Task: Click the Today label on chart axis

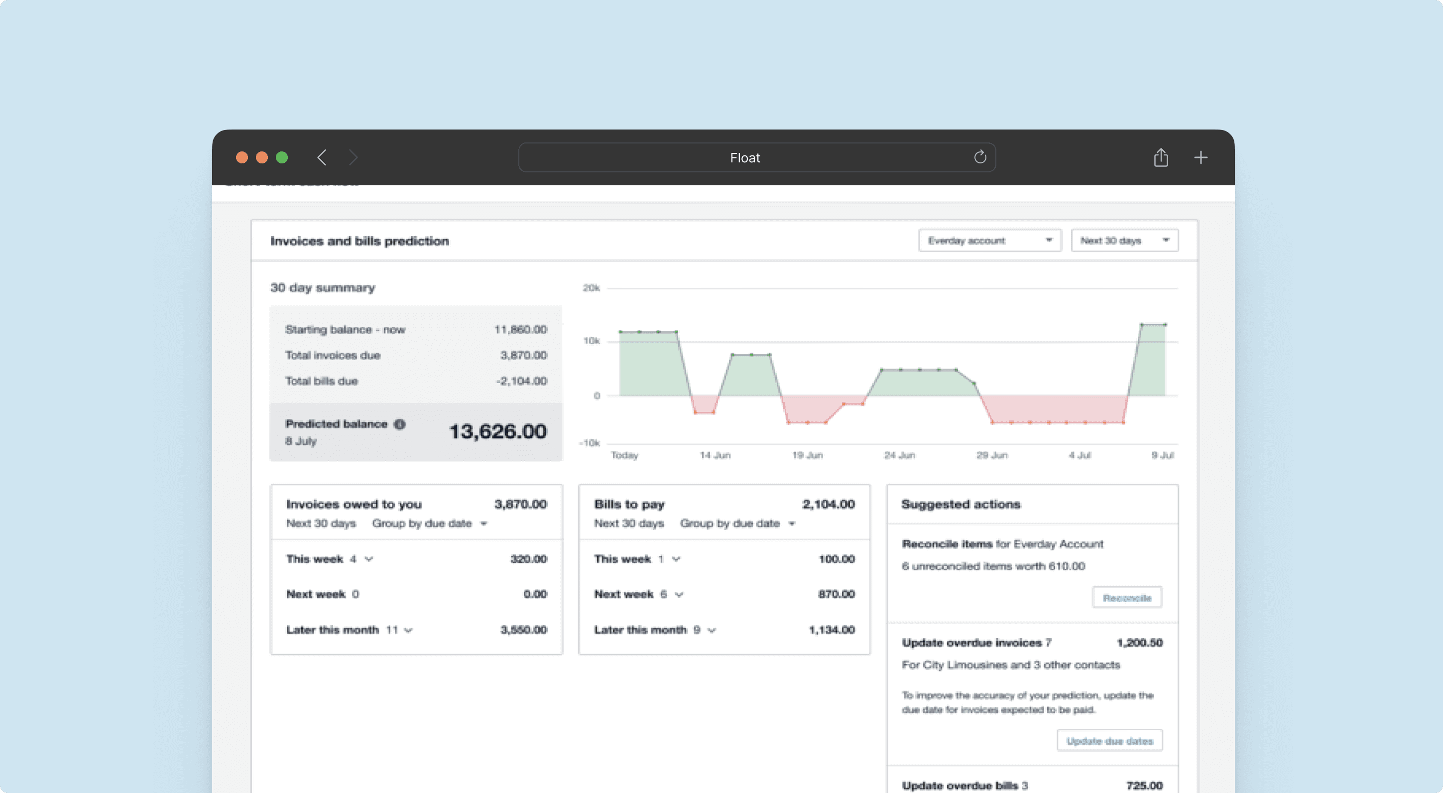Action: [x=624, y=455]
